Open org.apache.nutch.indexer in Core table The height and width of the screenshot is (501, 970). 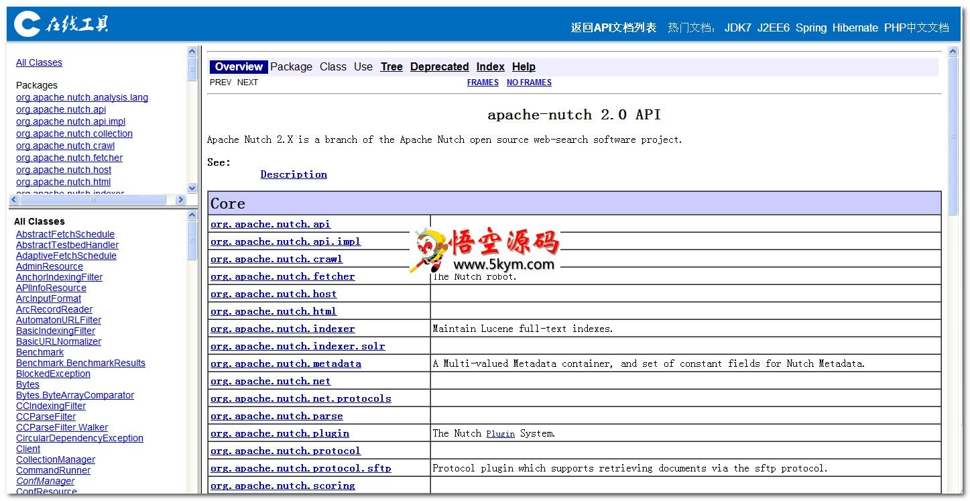283,329
